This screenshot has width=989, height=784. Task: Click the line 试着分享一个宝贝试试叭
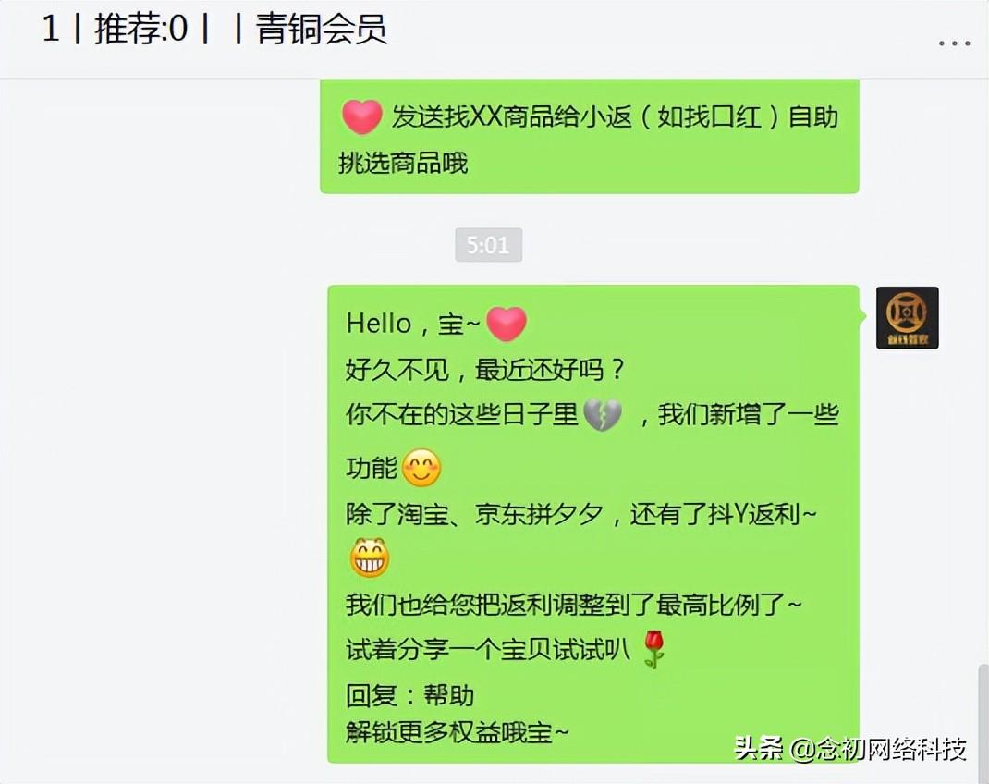[487, 650]
